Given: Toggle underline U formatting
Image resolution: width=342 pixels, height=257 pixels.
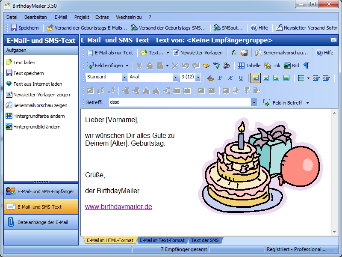Looking at the screenshot, I should coord(241,78).
